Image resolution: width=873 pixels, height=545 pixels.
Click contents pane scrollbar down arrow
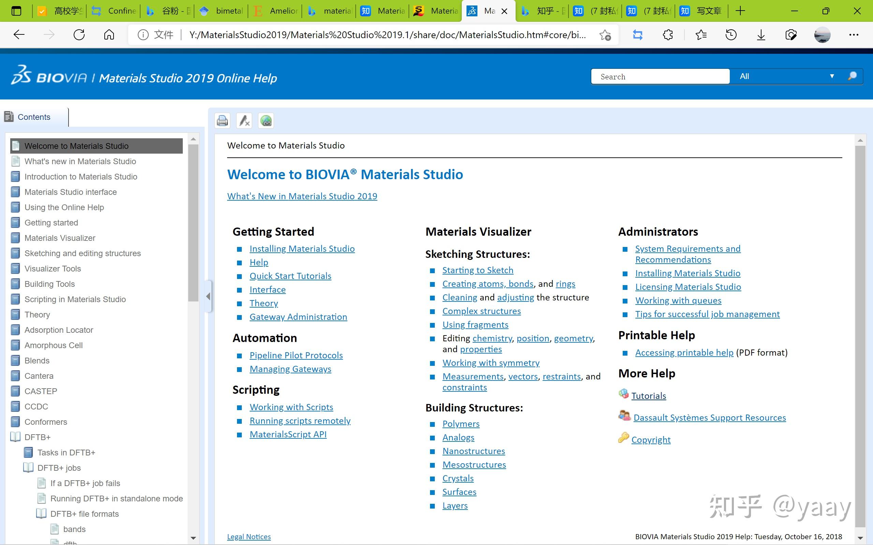193,538
